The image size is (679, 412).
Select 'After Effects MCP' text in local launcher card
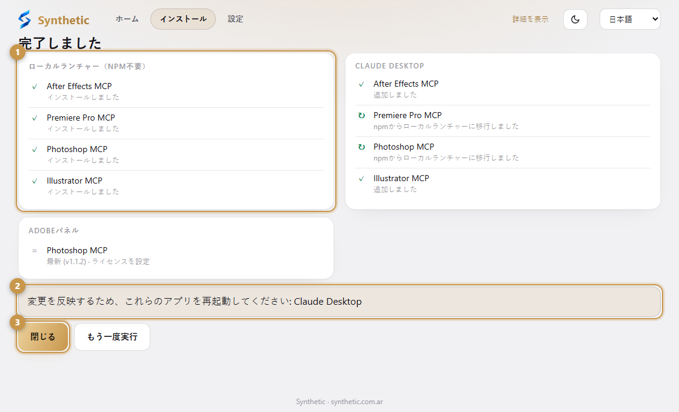tap(79, 86)
